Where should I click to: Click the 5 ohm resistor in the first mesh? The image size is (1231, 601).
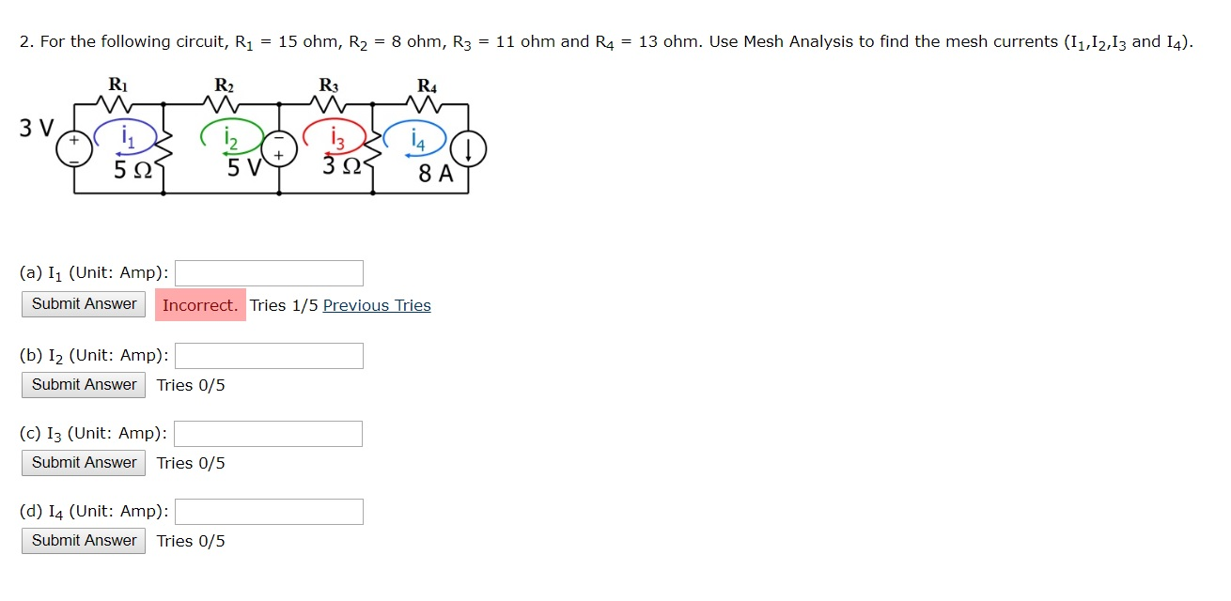[163, 150]
